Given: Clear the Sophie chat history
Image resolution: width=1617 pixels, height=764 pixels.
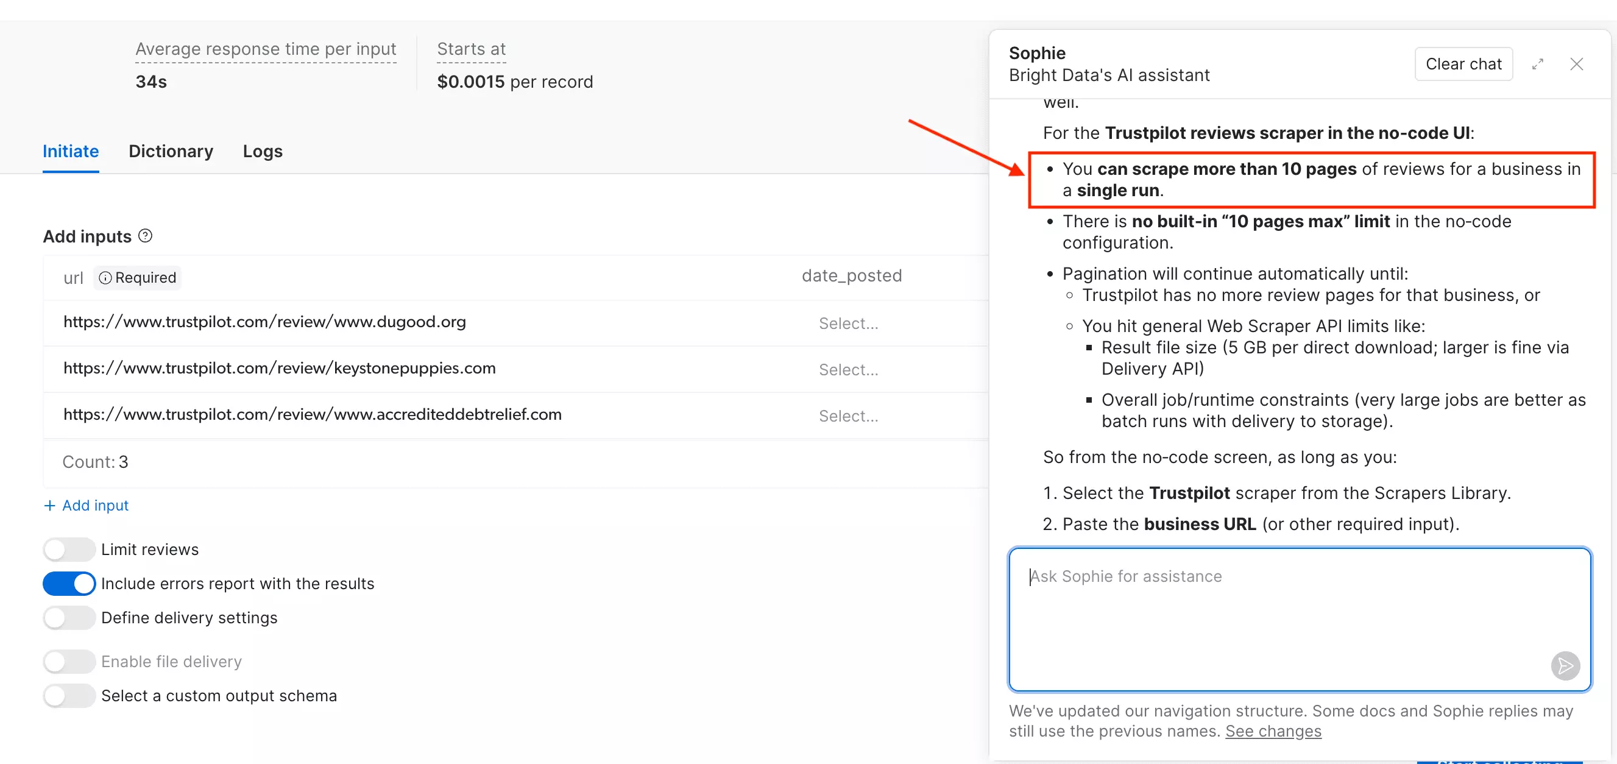Looking at the screenshot, I should (x=1463, y=63).
